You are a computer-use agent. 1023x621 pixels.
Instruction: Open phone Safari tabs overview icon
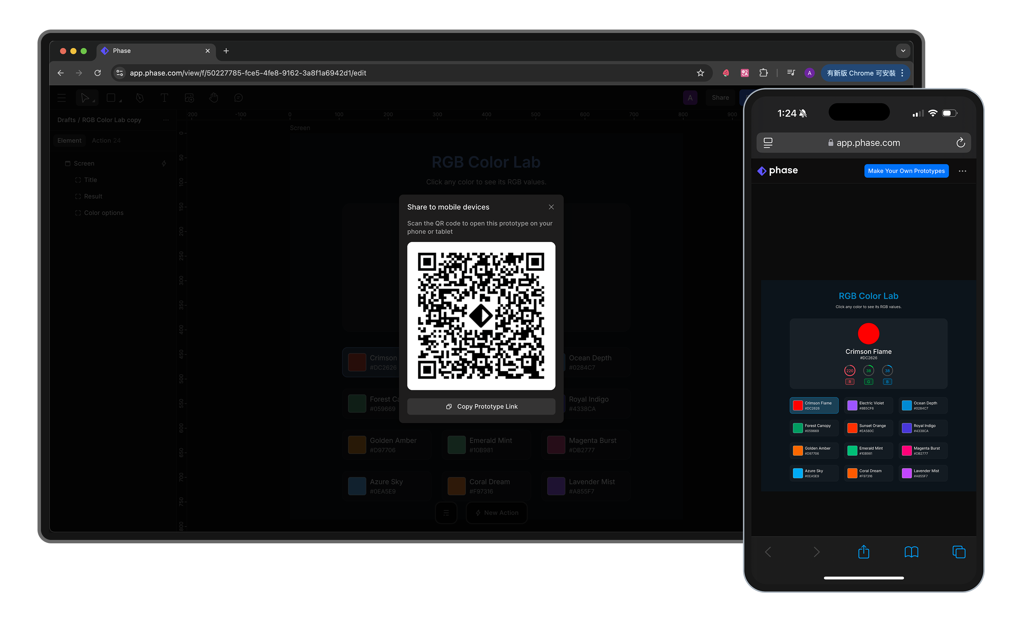click(959, 552)
